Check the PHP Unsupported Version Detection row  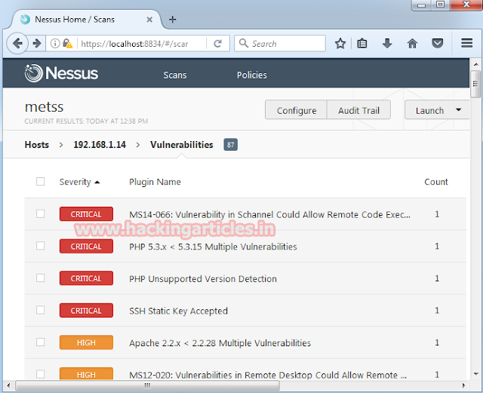(40, 278)
